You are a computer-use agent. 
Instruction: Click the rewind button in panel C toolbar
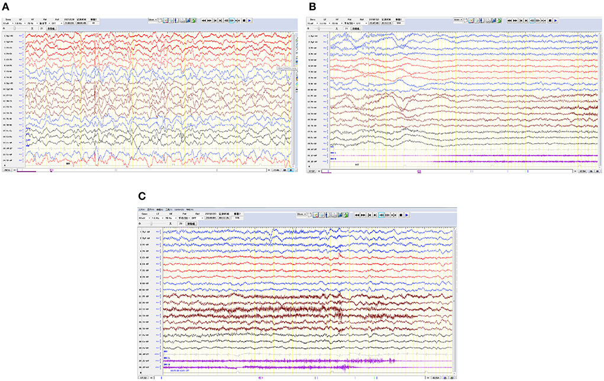357,215
